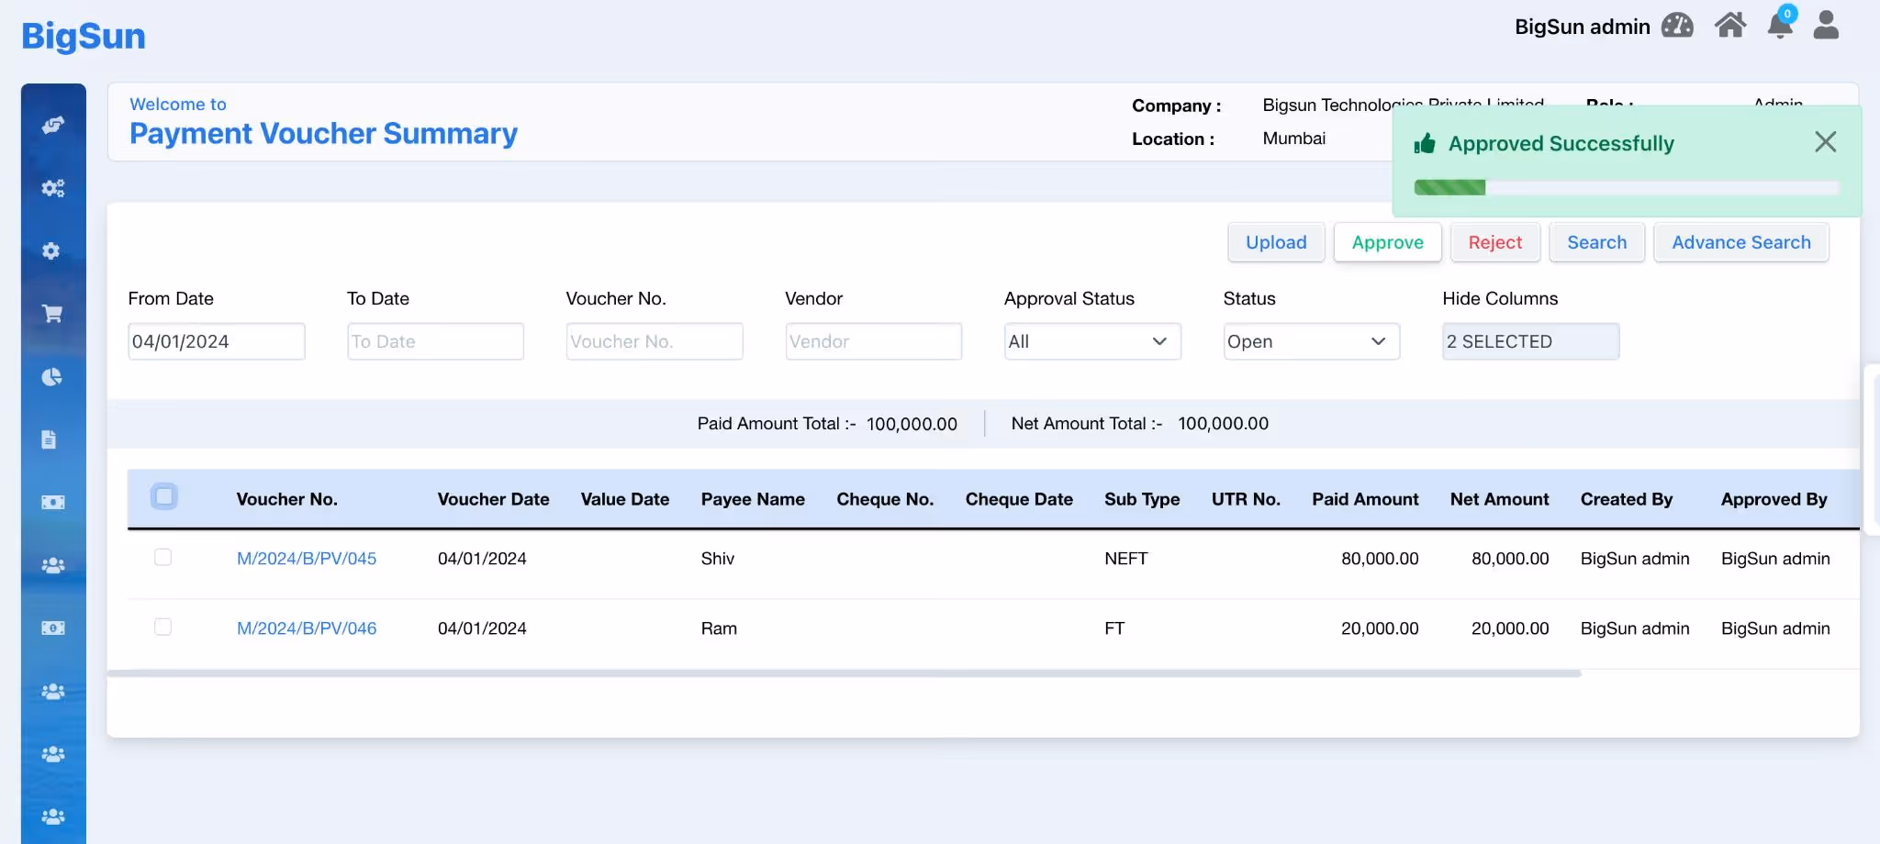Click the Sub Type column header

tap(1142, 499)
